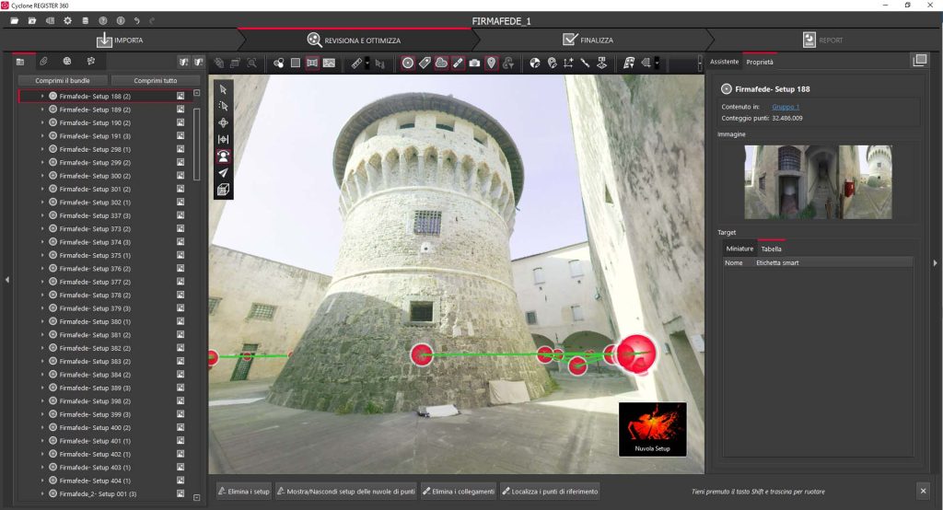Expand Firmafede- Setup 189 tree item

[x=42, y=110]
